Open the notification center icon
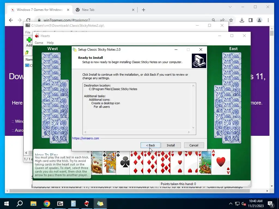Image resolution: width=279 pixels, height=209 pixels. 271,204
